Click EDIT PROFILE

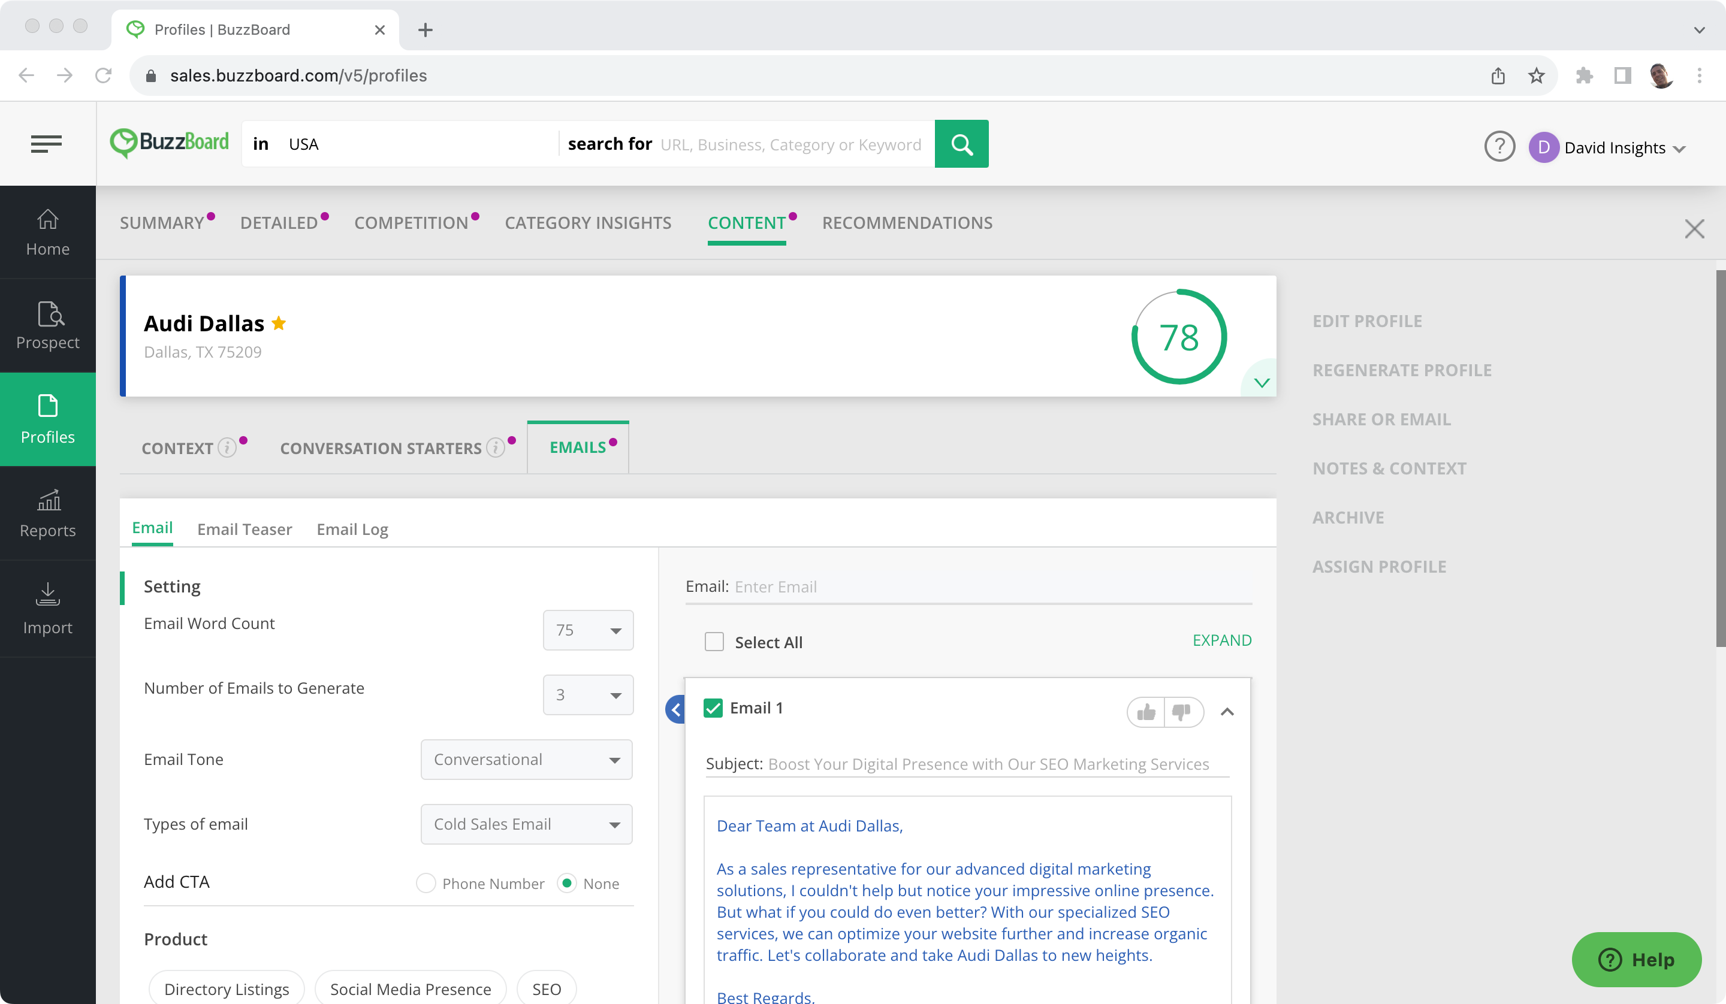pyautogui.click(x=1367, y=320)
